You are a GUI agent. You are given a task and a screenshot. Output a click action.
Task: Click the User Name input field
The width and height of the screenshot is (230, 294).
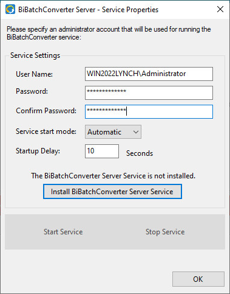(149, 74)
